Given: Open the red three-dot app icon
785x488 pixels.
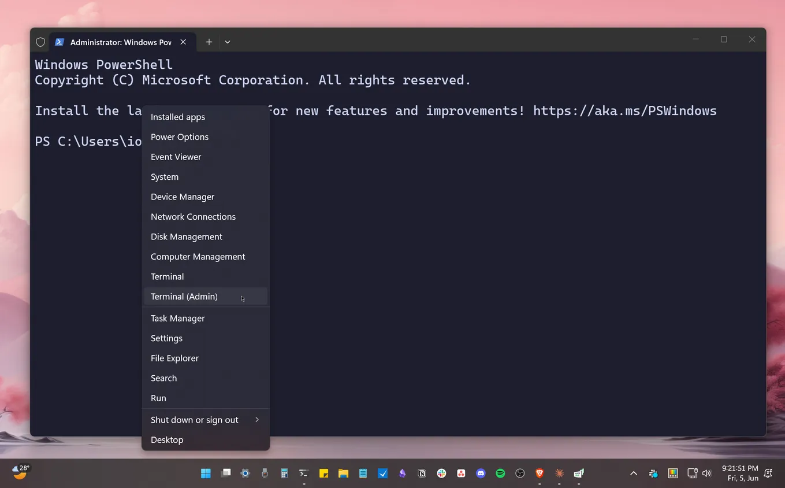Looking at the screenshot, I should tap(461, 474).
